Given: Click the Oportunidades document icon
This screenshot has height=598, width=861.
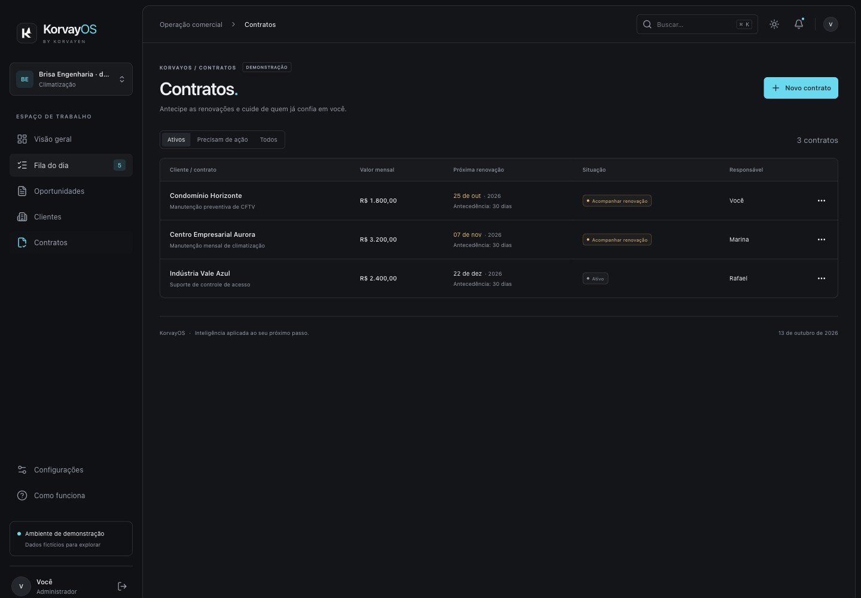Looking at the screenshot, I should (22, 191).
